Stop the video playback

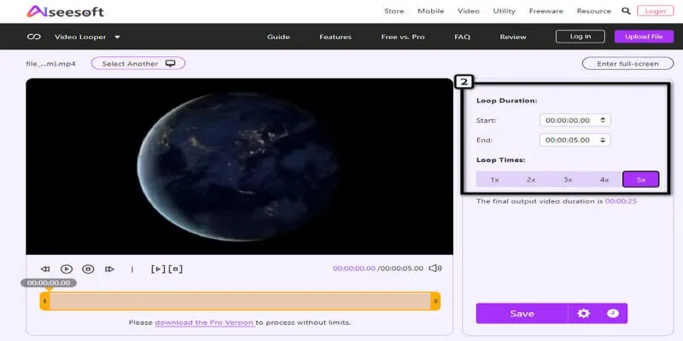coord(89,269)
